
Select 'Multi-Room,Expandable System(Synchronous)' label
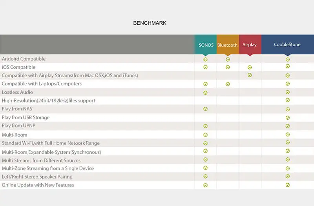coord(51,152)
